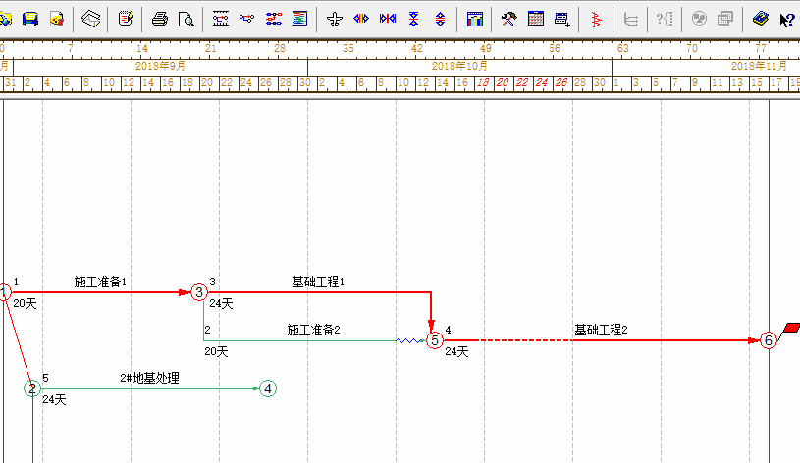Click the calendar grid icon
This screenshot has height=463, width=800.
(x=536, y=19)
